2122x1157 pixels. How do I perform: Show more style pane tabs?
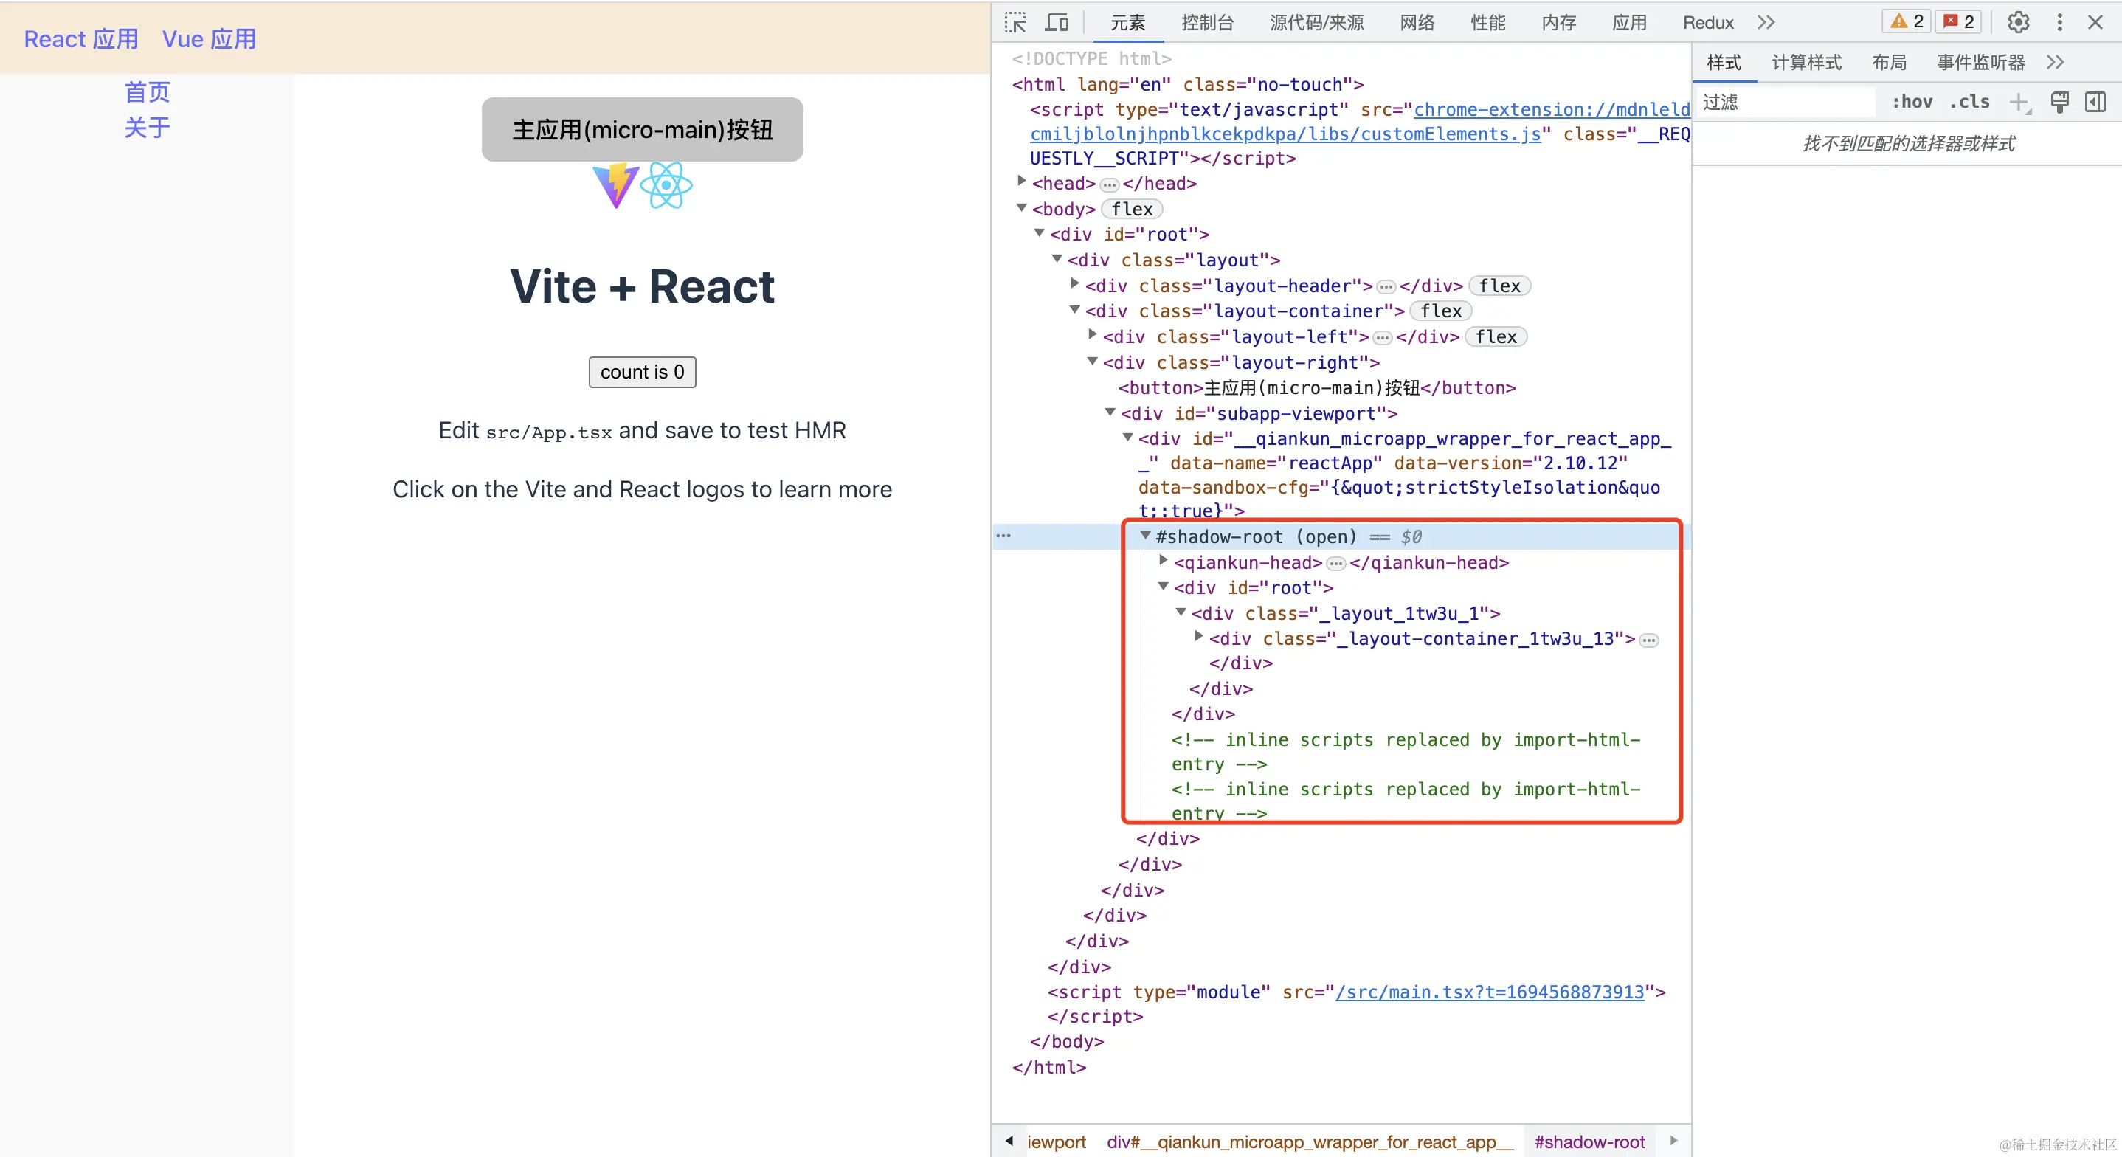pos(2056,62)
